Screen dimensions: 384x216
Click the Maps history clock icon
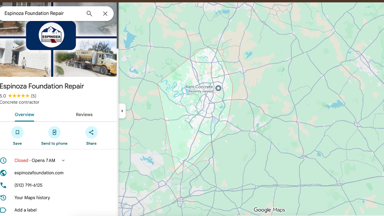pyautogui.click(x=3, y=198)
